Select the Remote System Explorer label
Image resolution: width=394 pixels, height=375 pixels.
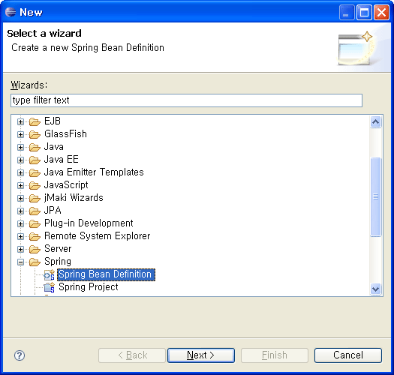click(x=97, y=236)
